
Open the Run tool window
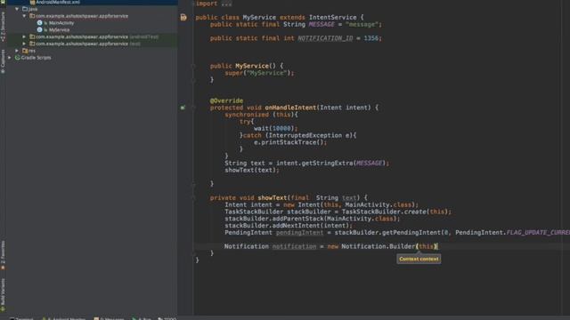(x=142, y=318)
